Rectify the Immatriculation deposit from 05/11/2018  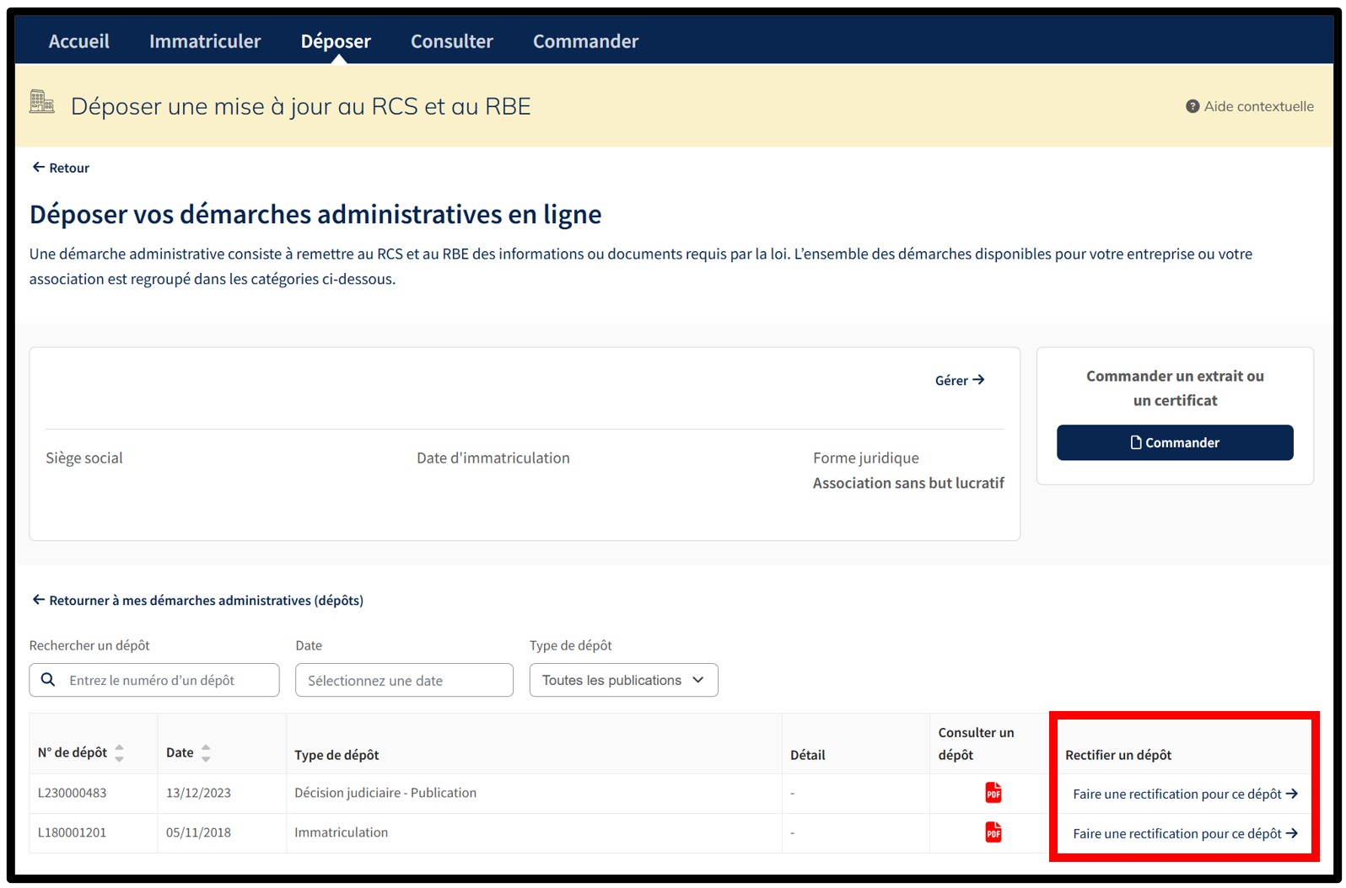click(1184, 833)
